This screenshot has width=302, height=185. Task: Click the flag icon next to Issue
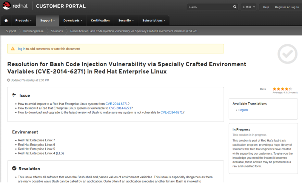[x=14, y=95]
